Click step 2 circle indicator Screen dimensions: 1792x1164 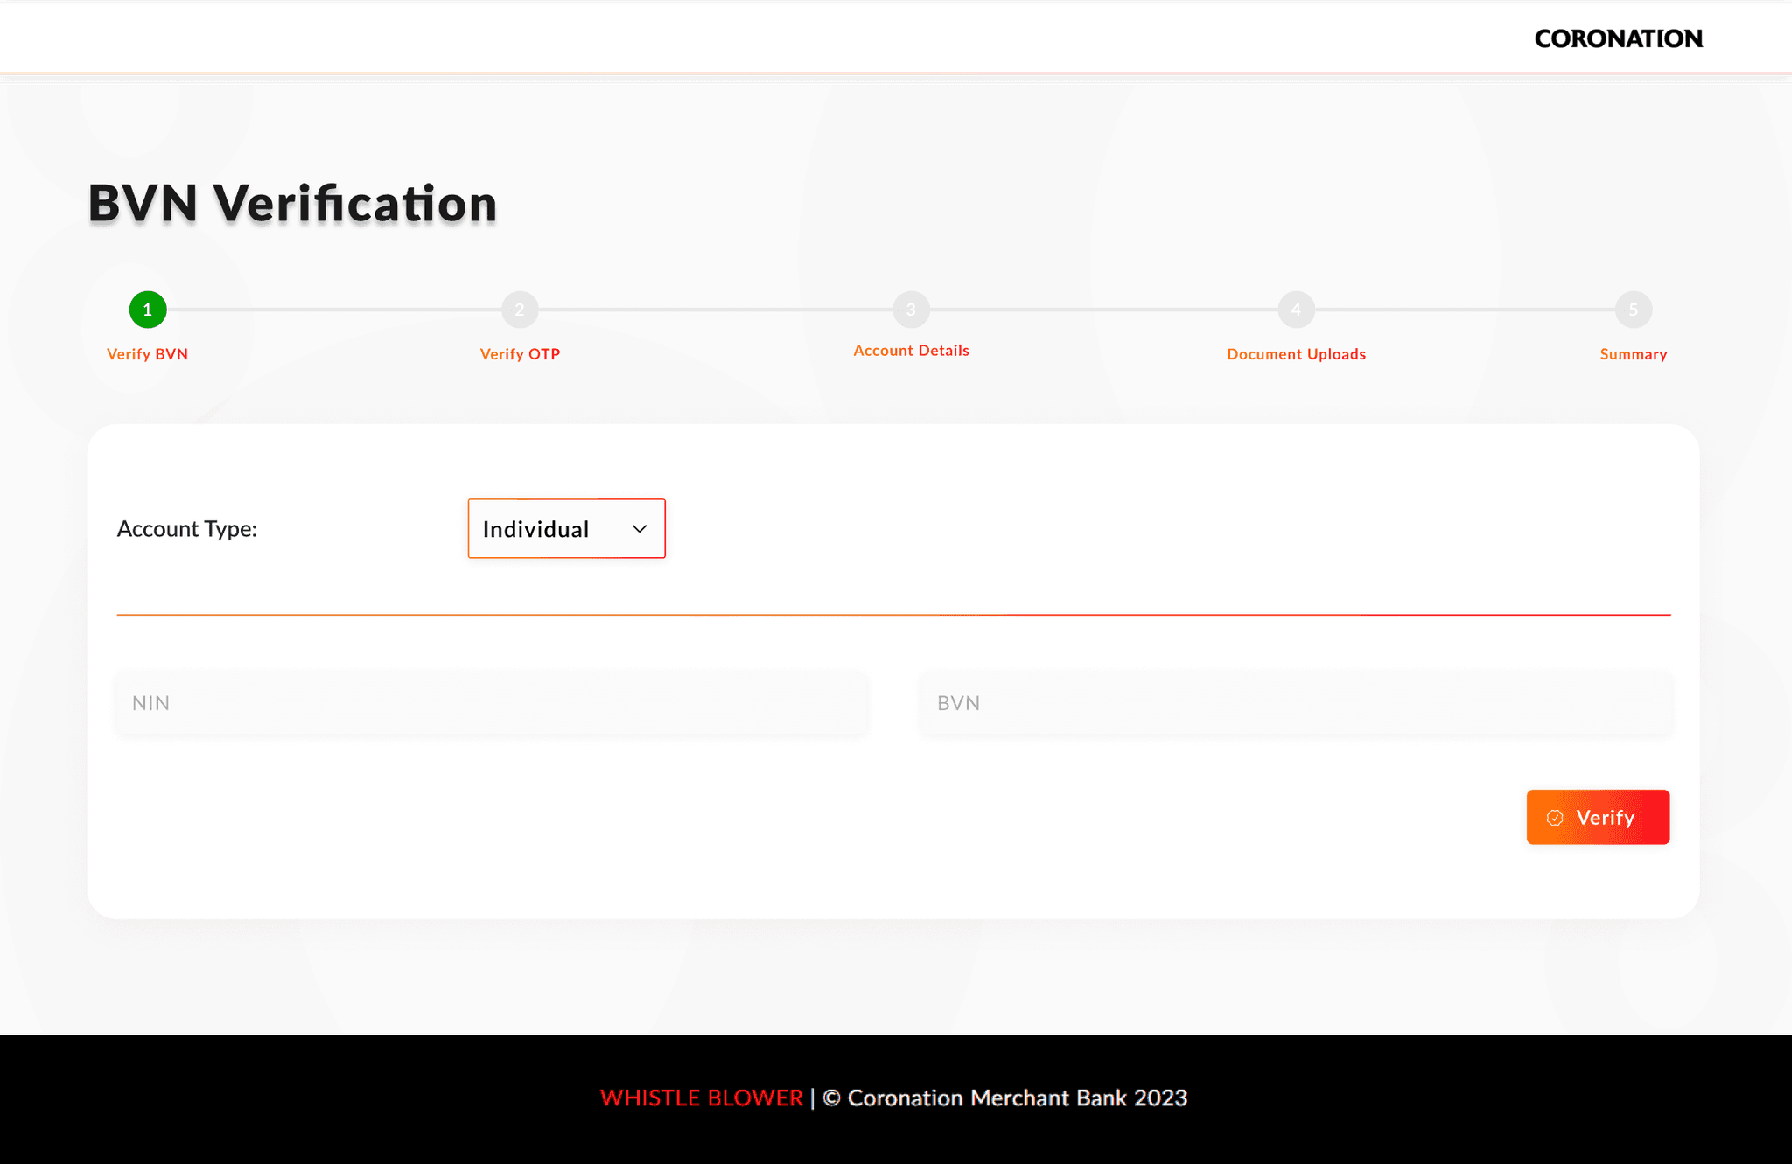(520, 310)
